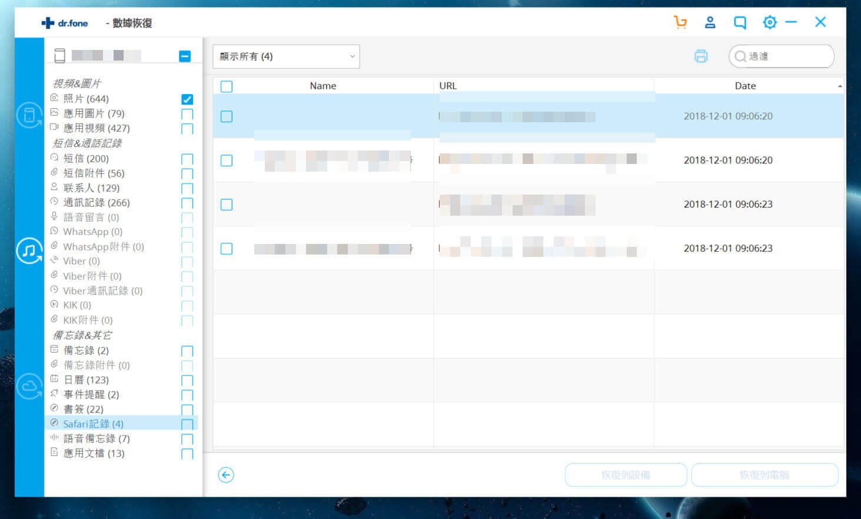Open settings gear icon
Image resolution: width=861 pixels, height=519 pixels.
769,23
